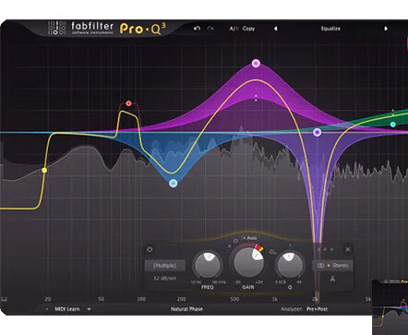Select the purple notch band node
Image resolution: width=408 pixels, height=335 pixels.
point(317,132)
